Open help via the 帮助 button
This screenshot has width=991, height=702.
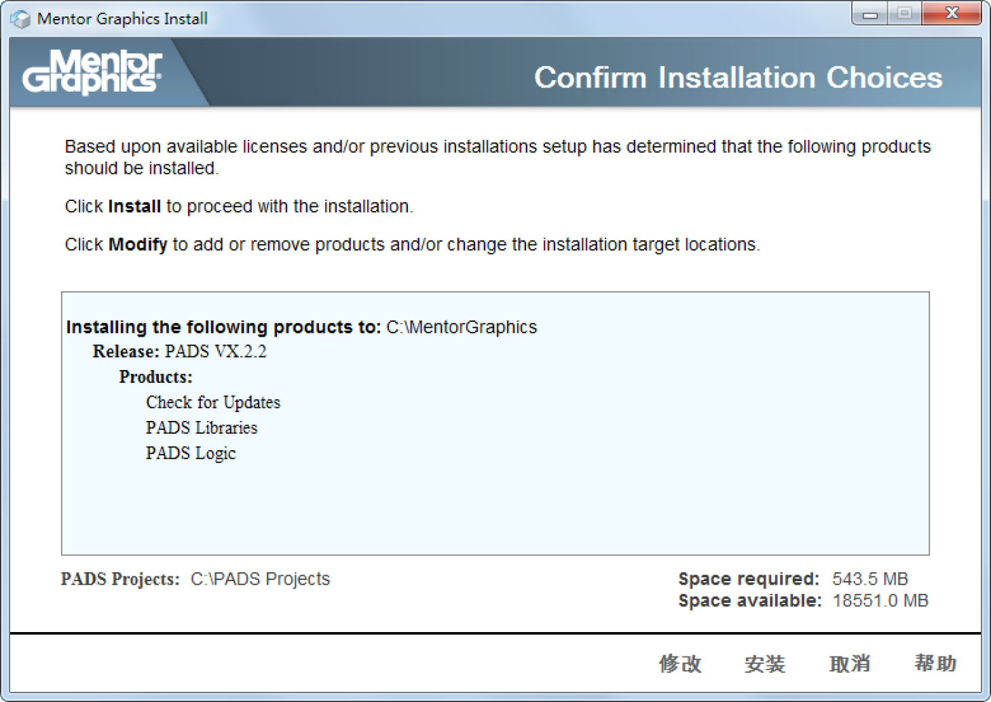[x=935, y=663]
